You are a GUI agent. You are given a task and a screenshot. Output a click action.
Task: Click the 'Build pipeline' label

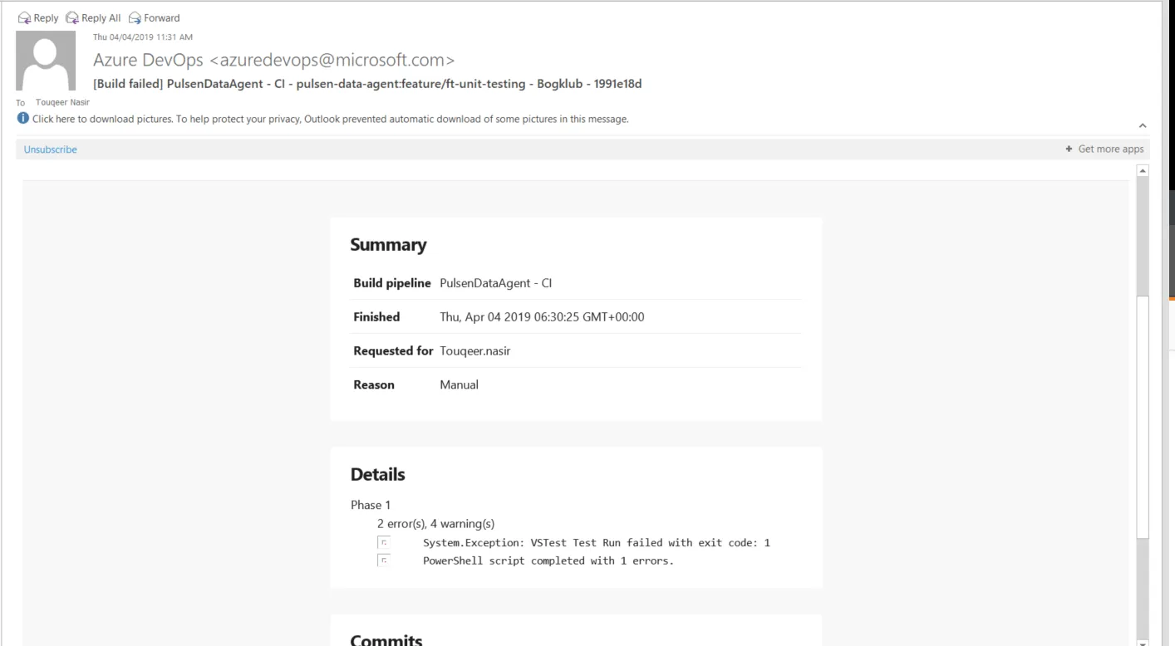(x=392, y=283)
